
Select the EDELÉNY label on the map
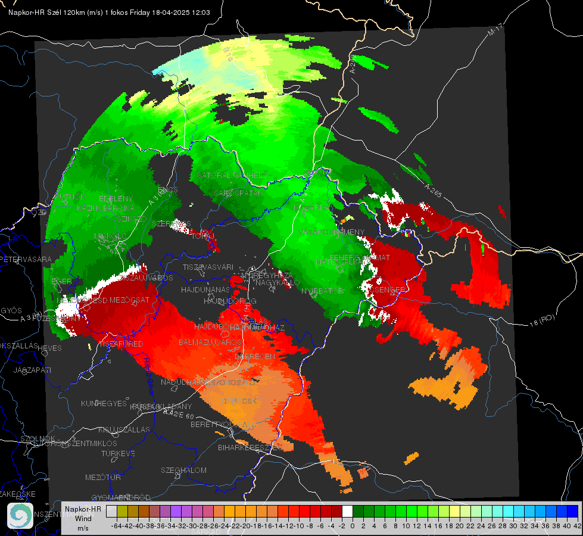click(116, 199)
